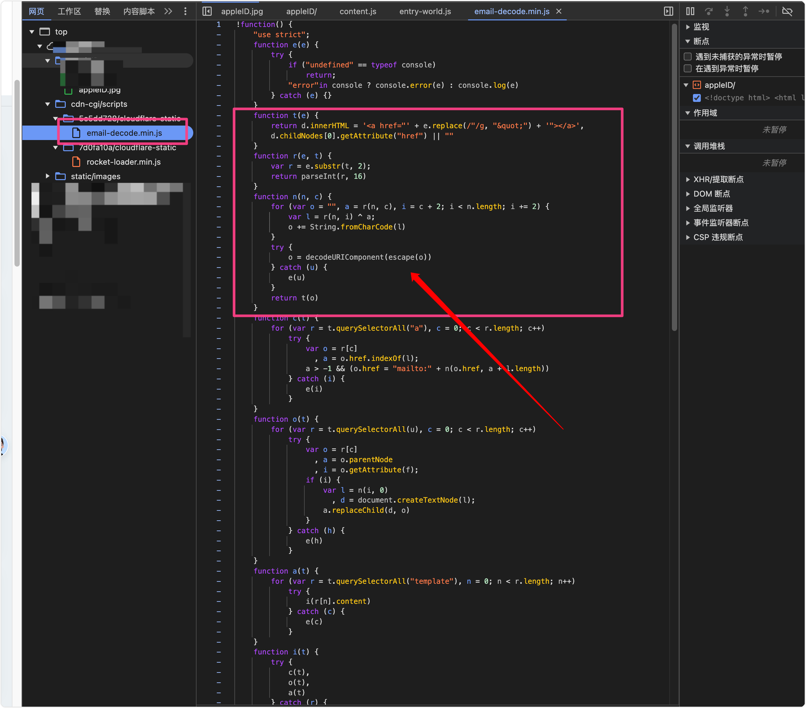Select the email-decode.min.js editor tab
The image size is (806, 708).
tap(512, 12)
